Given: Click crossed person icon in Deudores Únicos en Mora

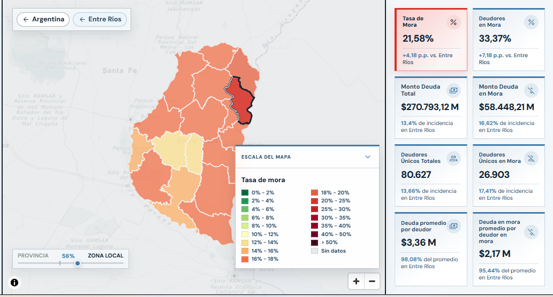Looking at the screenshot, I should pyautogui.click(x=531, y=158).
